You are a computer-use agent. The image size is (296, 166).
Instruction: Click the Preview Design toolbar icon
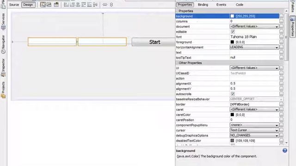[x=56, y=5]
